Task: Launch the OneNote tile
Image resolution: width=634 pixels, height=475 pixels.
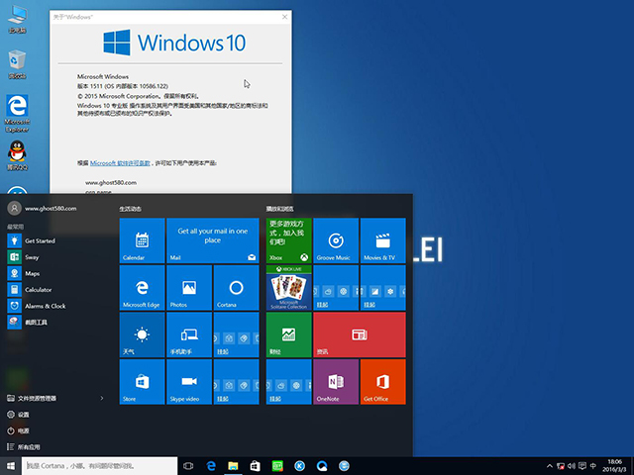Action: 336,382
